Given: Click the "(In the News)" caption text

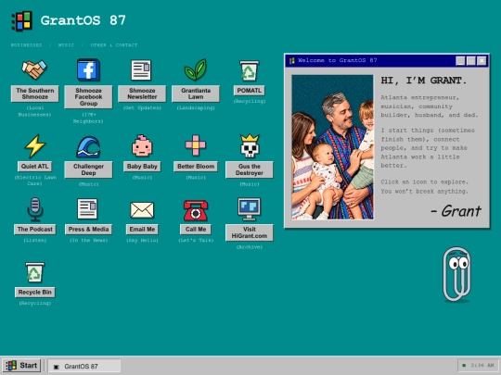Looking at the screenshot, I should pos(88,240).
